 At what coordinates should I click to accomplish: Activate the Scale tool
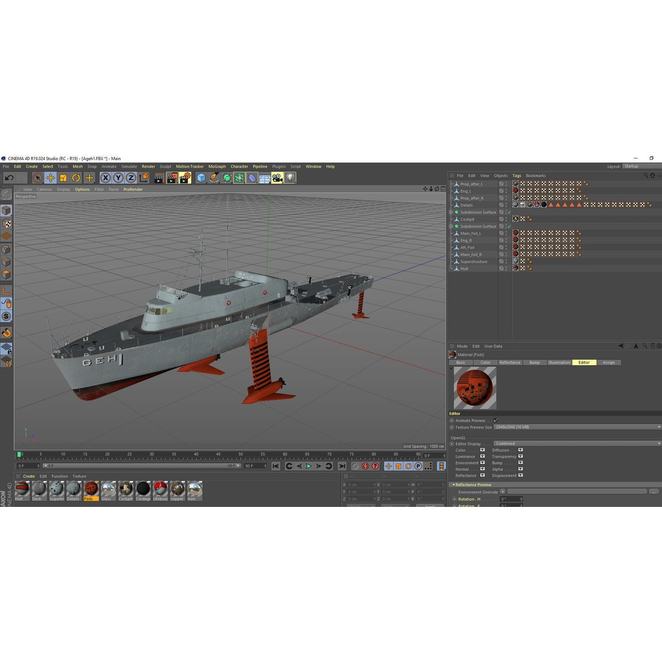(x=63, y=178)
